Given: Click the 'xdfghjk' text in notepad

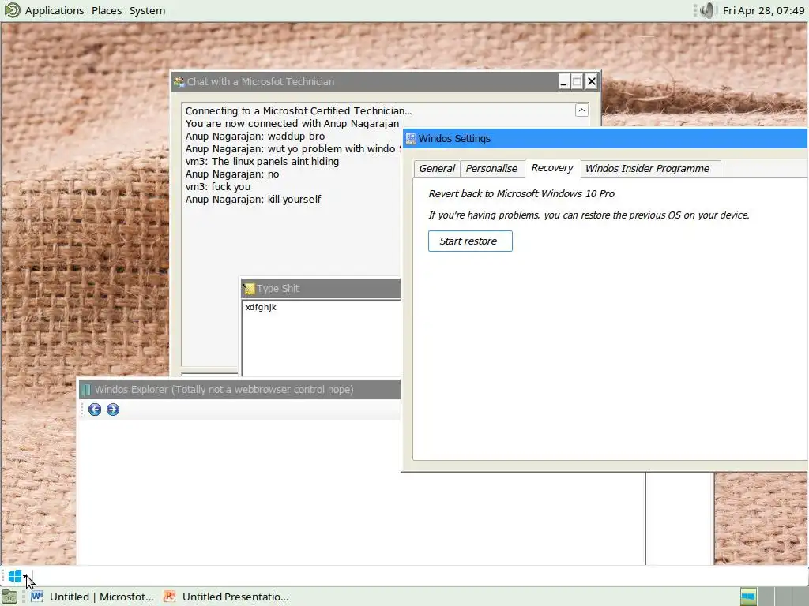Looking at the screenshot, I should [x=261, y=307].
